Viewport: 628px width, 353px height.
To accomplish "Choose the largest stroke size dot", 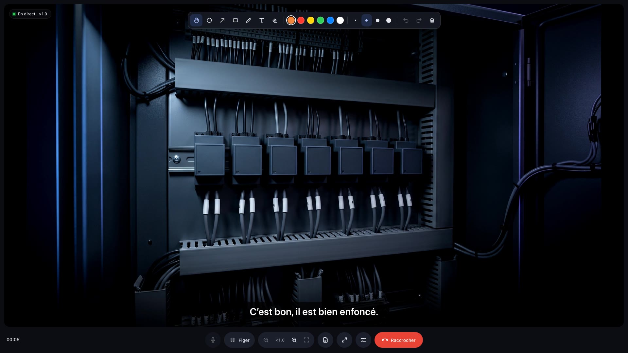I will (x=389, y=20).
